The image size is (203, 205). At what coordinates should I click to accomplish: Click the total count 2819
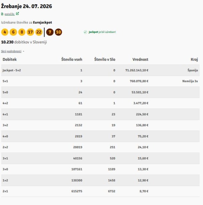tap(78, 136)
